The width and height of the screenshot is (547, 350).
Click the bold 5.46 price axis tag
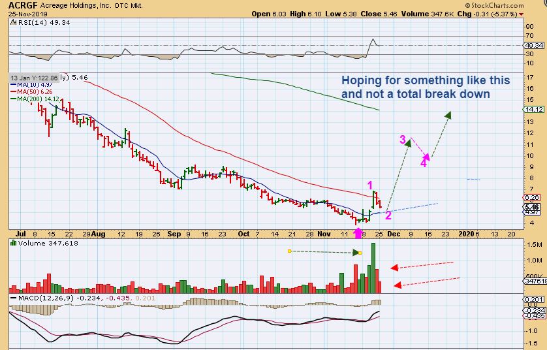tap(533, 207)
